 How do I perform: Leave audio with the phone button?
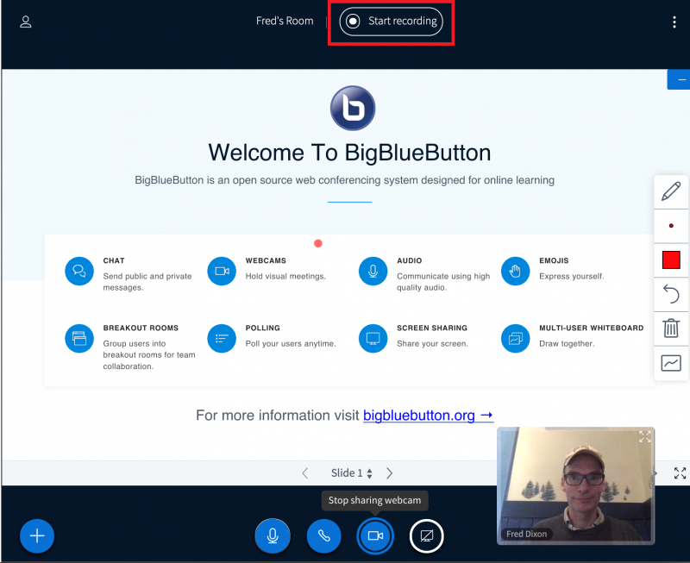click(x=324, y=535)
